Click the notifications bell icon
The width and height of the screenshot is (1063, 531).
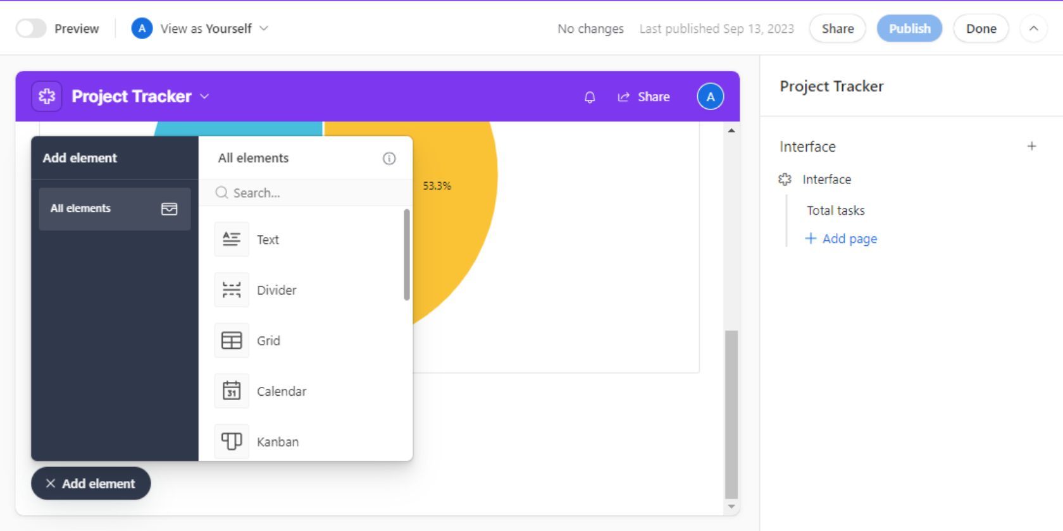(589, 97)
